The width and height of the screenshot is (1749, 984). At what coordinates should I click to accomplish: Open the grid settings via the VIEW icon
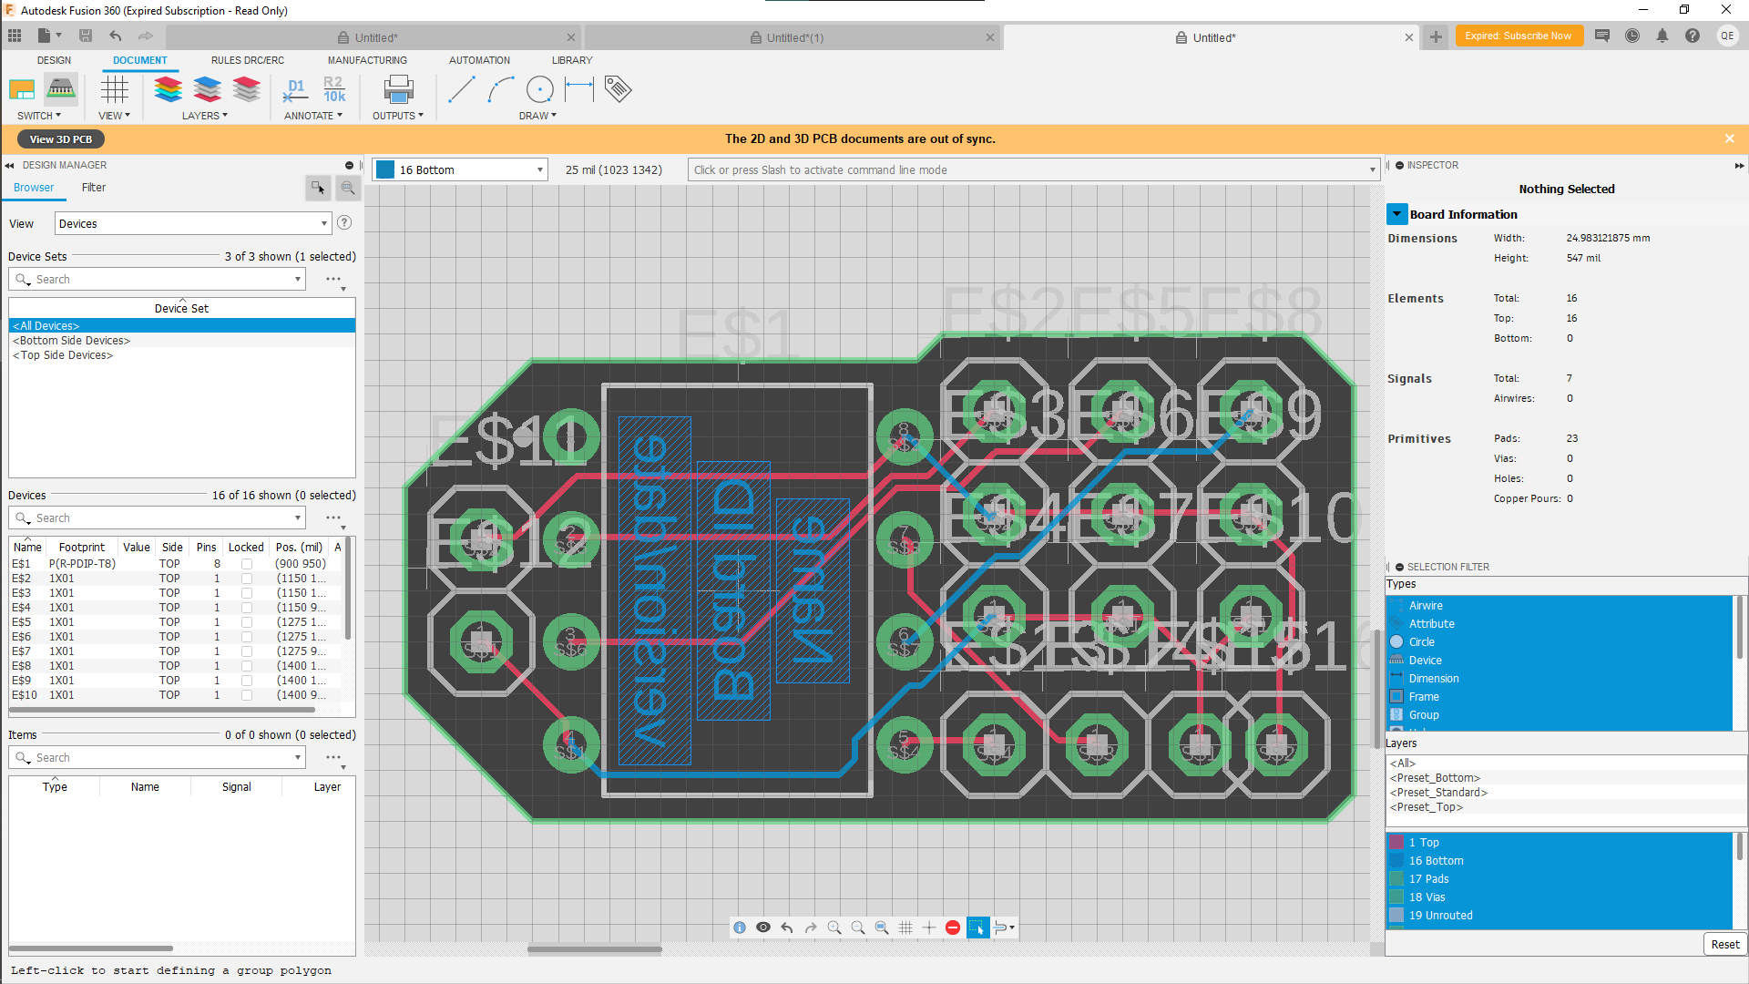click(x=114, y=89)
